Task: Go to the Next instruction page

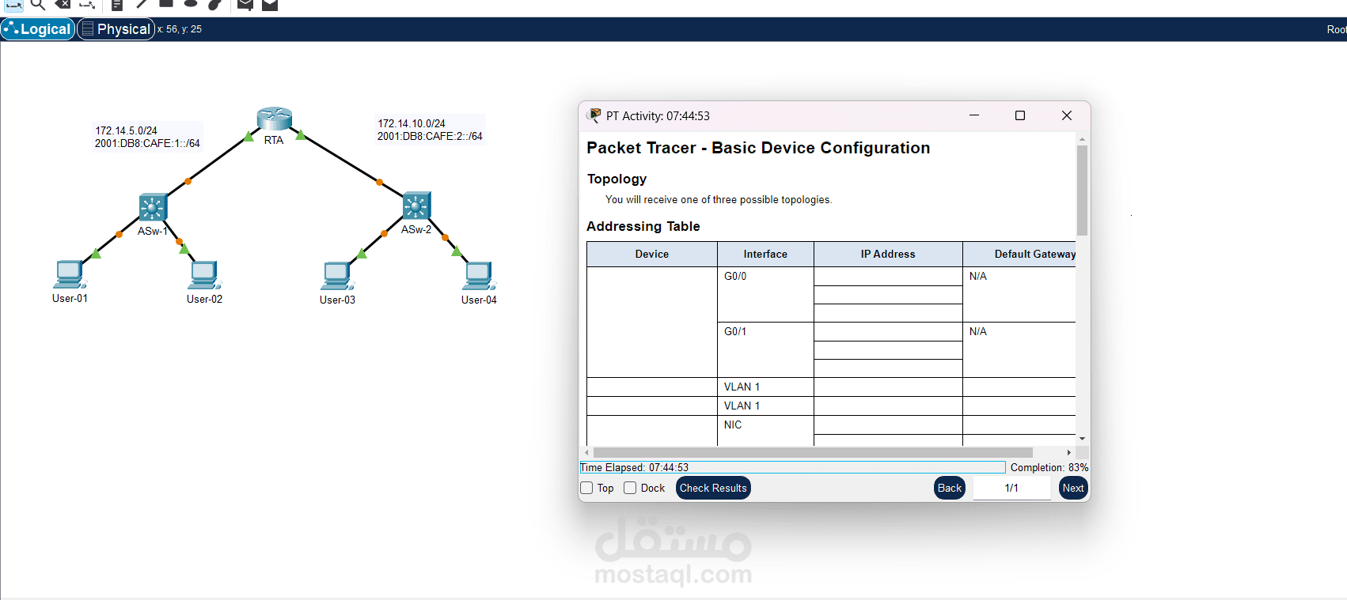Action: (x=1073, y=488)
